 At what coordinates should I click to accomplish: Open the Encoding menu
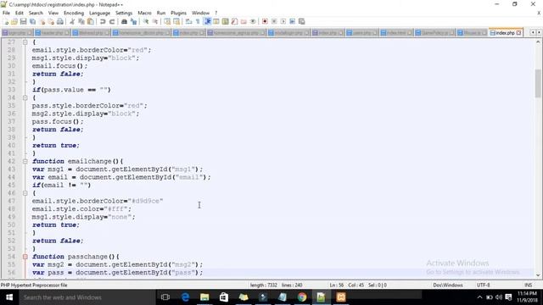click(x=74, y=13)
